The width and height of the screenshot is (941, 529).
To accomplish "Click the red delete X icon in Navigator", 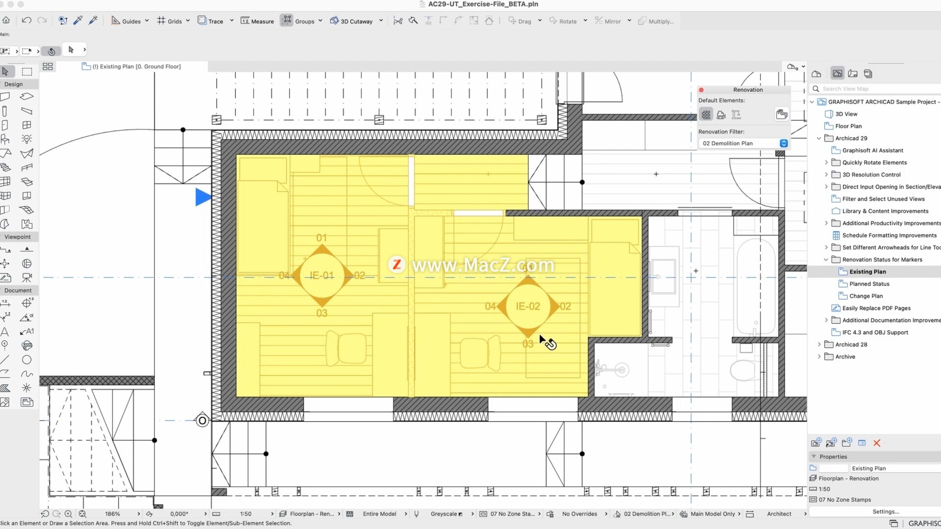I will (877, 443).
